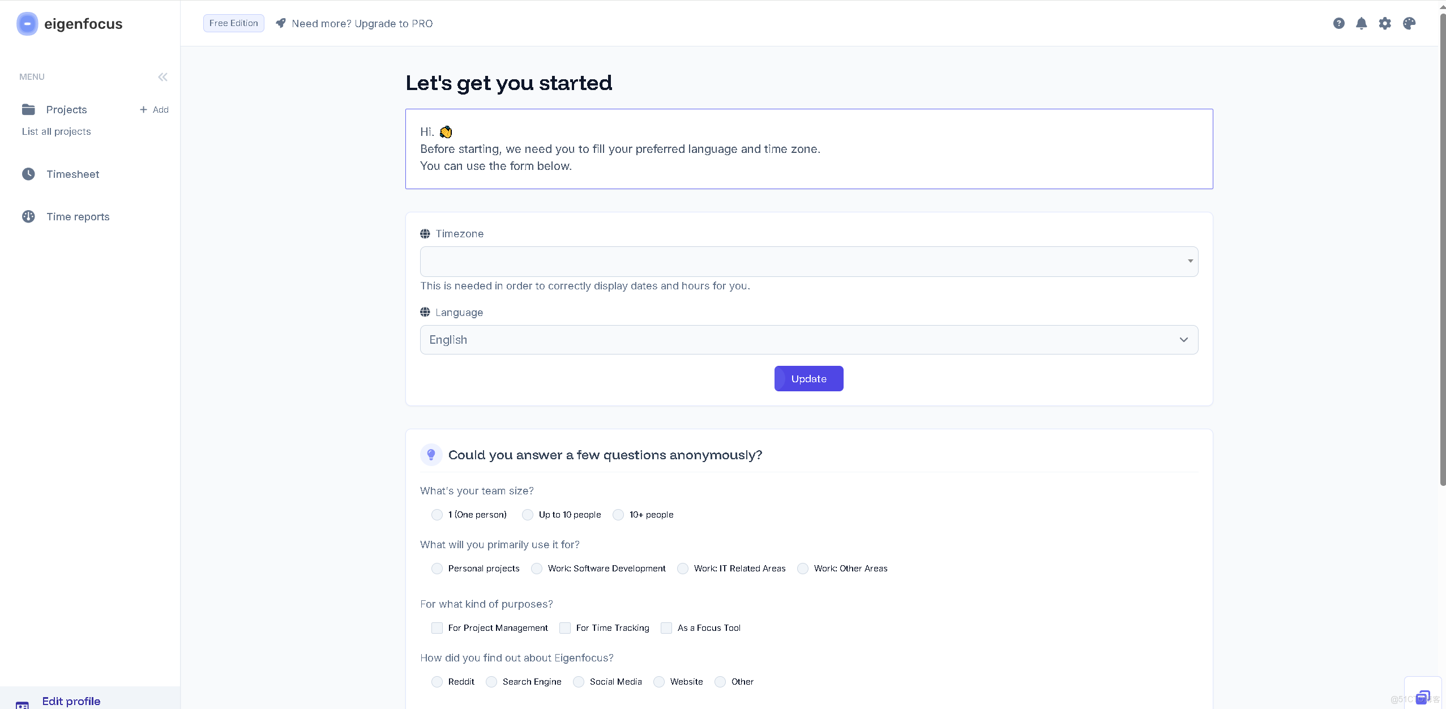Viewport: 1446px width, 709px height.
Task: Click the Projects folder icon
Action: pyautogui.click(x=28, y=109)
